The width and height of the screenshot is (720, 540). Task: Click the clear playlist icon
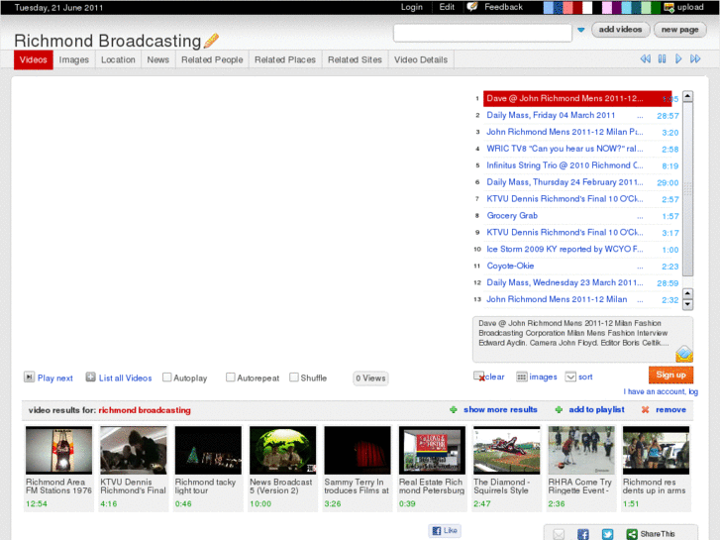point(479,377)
